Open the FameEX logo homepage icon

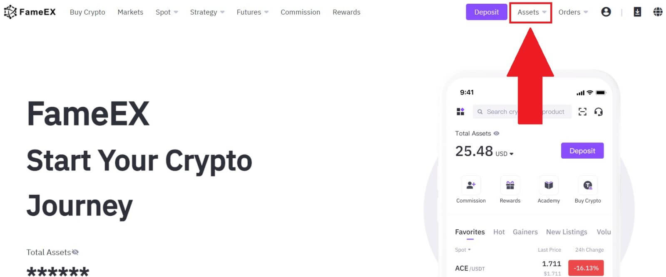pyautogui.click(x=29, y=12)
